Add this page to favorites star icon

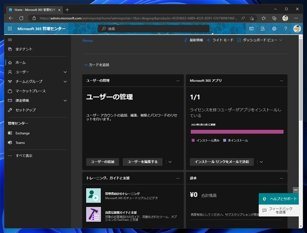(252, 18)
